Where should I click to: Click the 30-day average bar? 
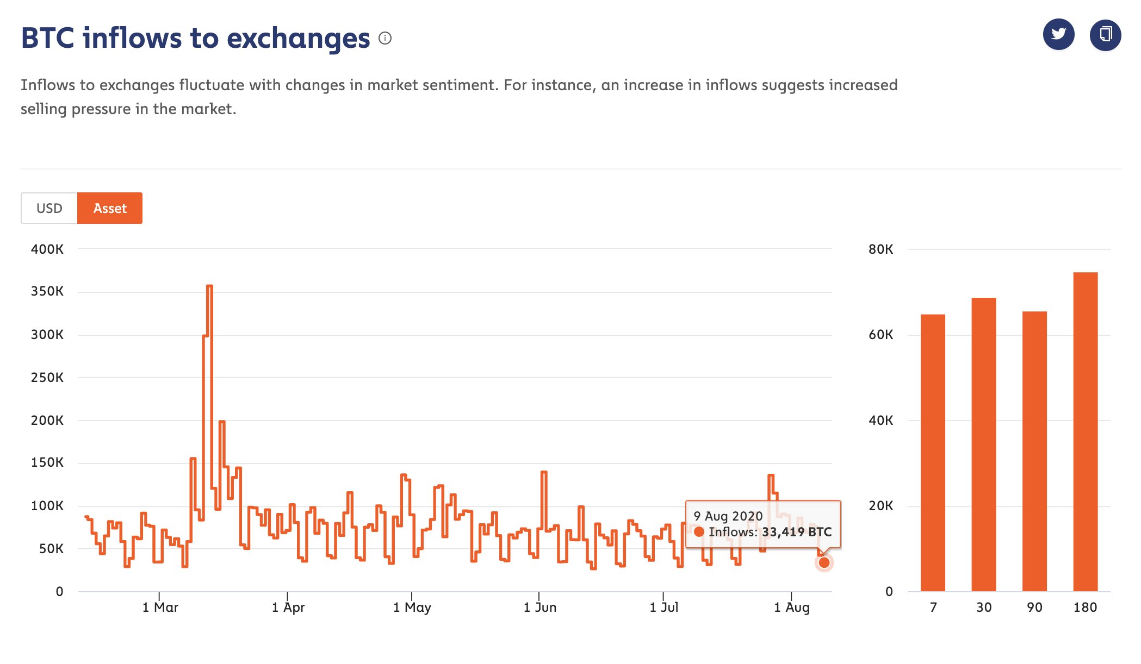point(983,444)
